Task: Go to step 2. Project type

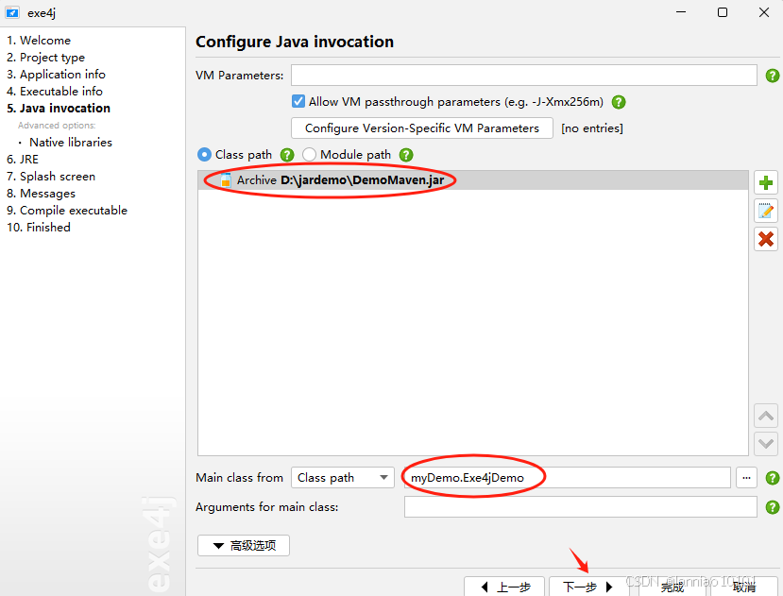Action: [45, 57]
